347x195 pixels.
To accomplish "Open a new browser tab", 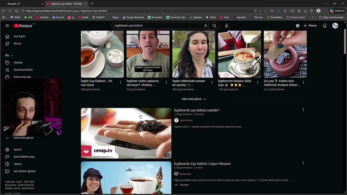I will pos(92,4).
